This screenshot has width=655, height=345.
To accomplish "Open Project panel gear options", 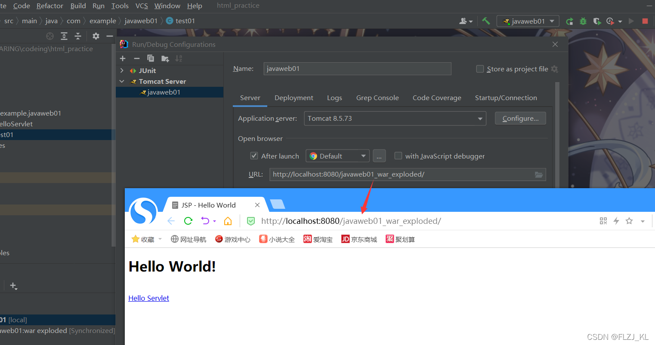I will pyautogui.click(x=96, y=36).
